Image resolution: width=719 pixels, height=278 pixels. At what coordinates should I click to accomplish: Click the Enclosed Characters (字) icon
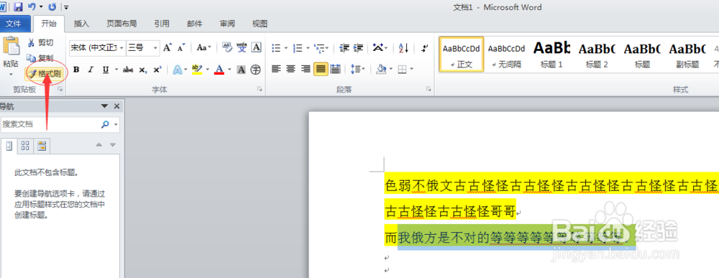[x=256, y=70]
